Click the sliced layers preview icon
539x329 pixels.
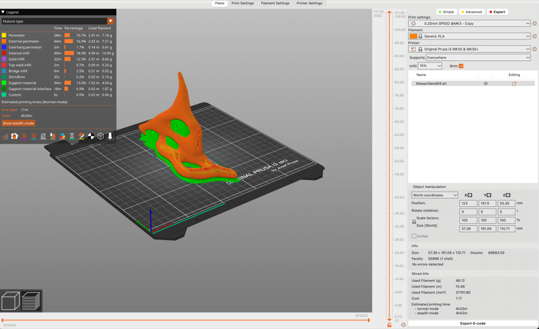pos(31,301)
